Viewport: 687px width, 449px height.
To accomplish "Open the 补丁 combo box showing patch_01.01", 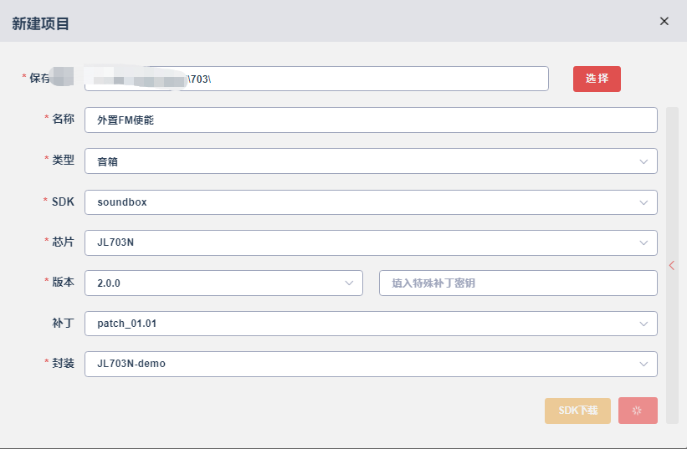I will pyautogui.click(x=371, y=324).
